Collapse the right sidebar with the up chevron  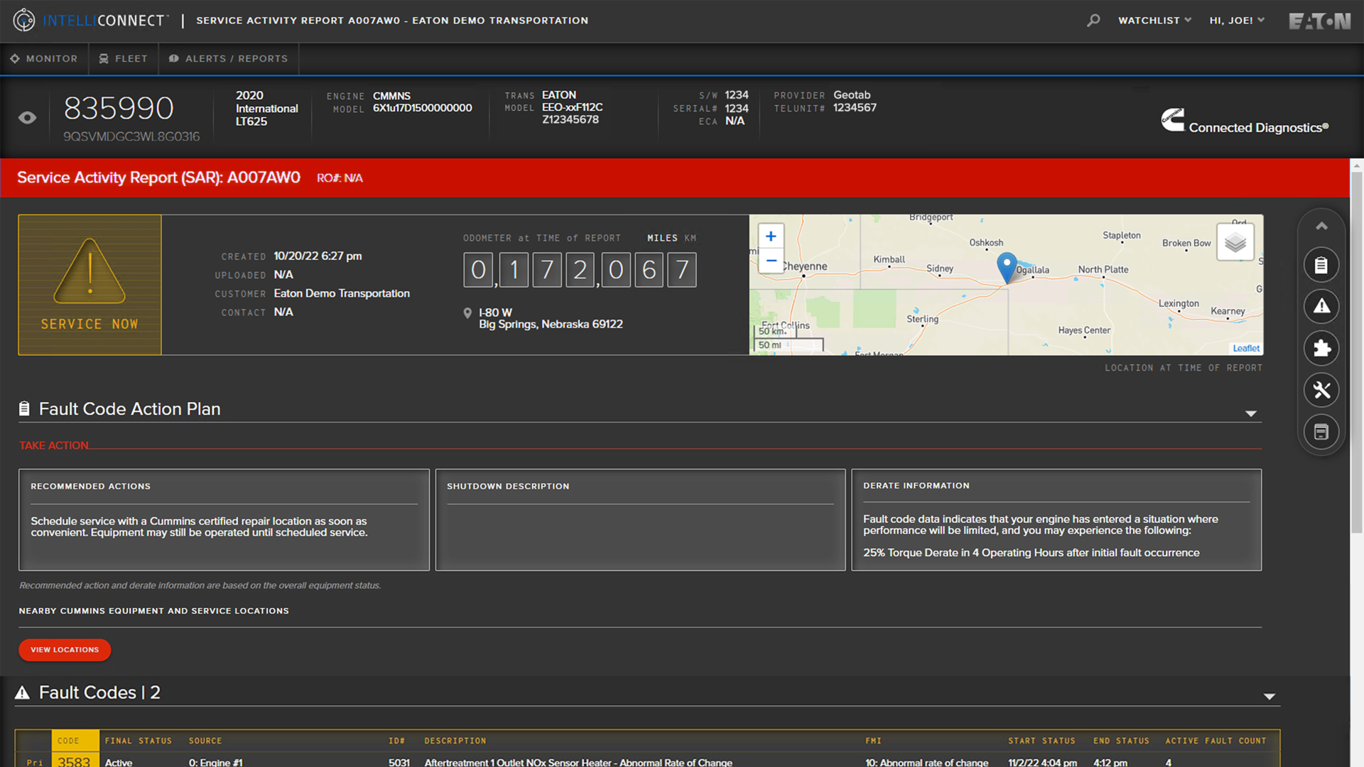[x=1321, y=225]
